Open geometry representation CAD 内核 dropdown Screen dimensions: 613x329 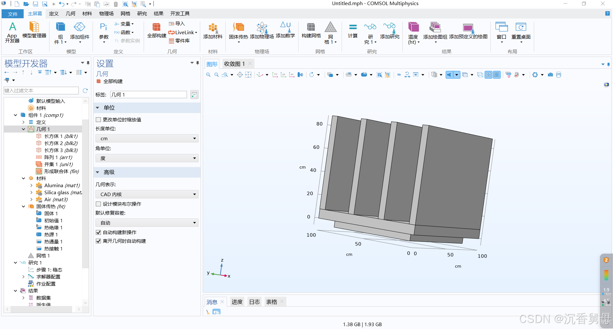(x=147, y=195)
